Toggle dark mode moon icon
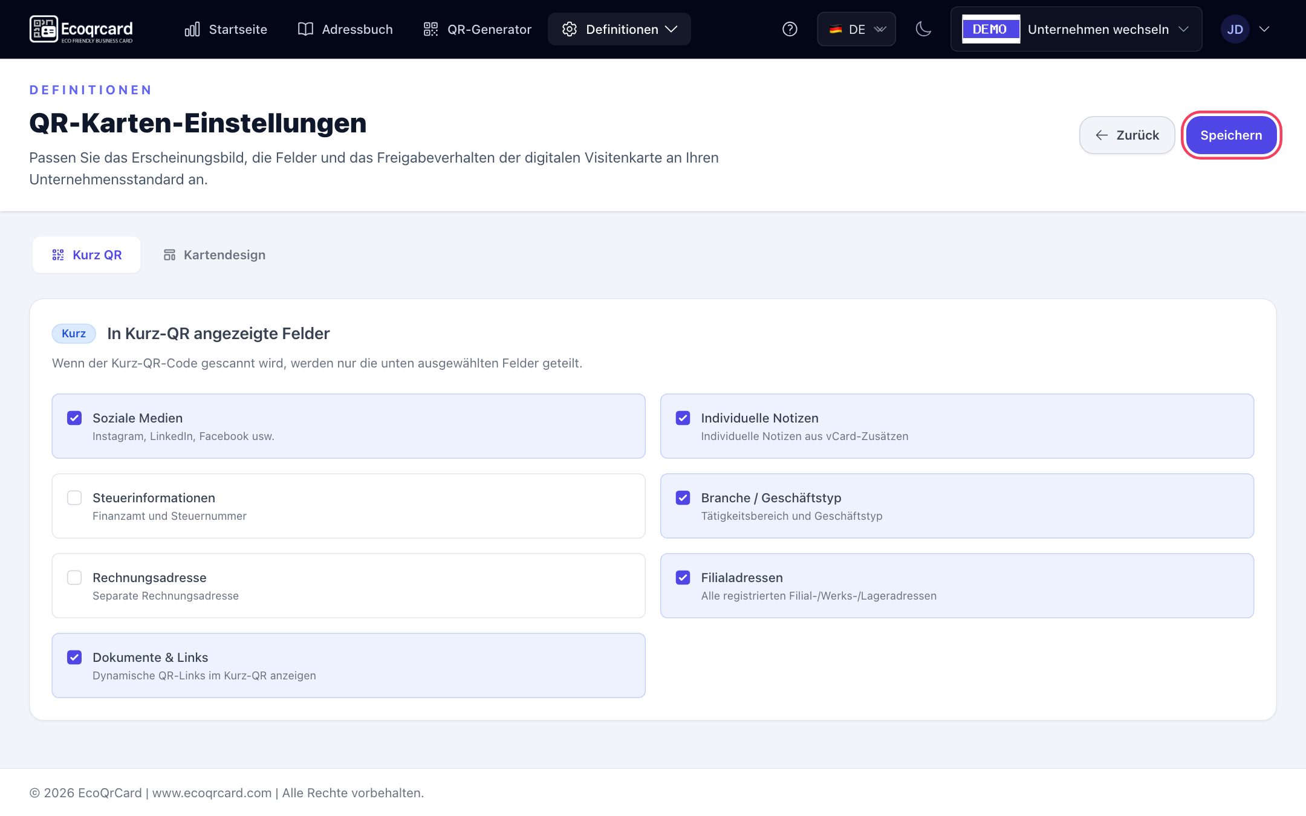The image size is (1306, 816). click(923, 29)
